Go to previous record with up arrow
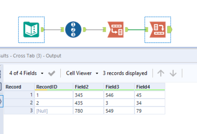 pyautogui.click(x=161, y=73)
